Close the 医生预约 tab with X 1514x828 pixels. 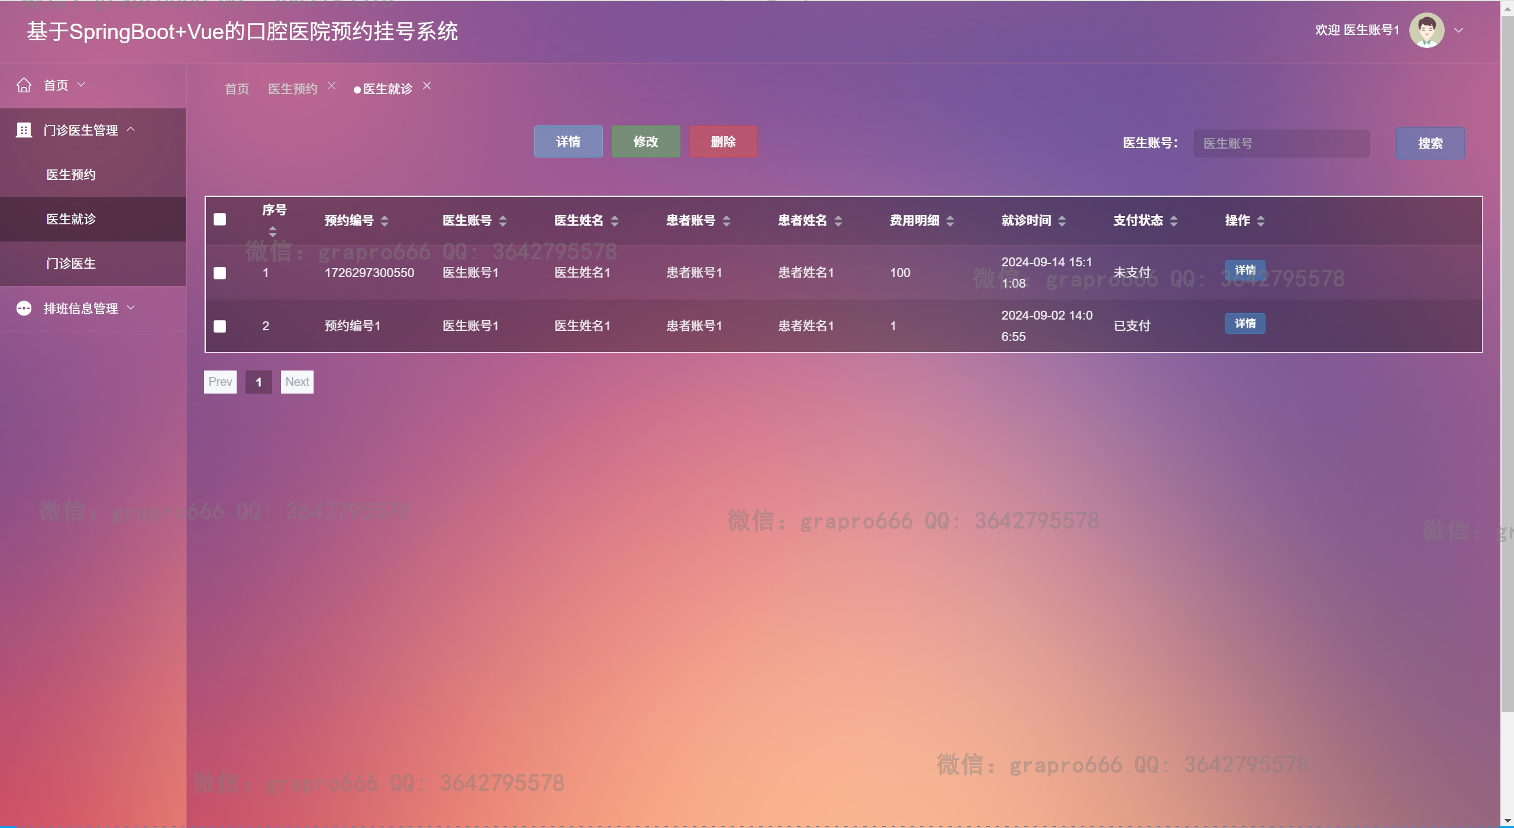click(332, 86)
